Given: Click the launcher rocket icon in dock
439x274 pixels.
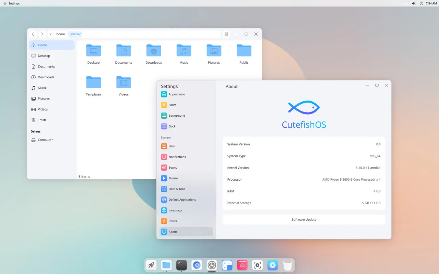Looking at the screenshot, I should pos(151,265).
